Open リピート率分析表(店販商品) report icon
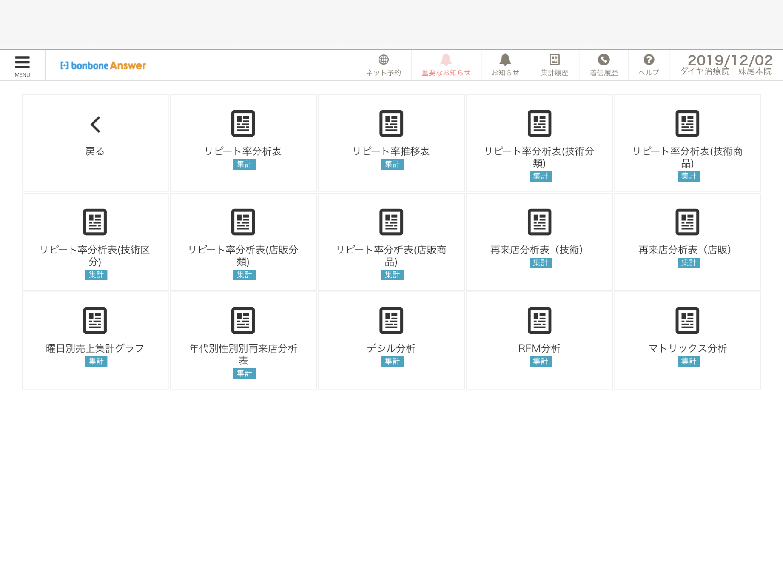783x587 pixels. pos(391,222)
